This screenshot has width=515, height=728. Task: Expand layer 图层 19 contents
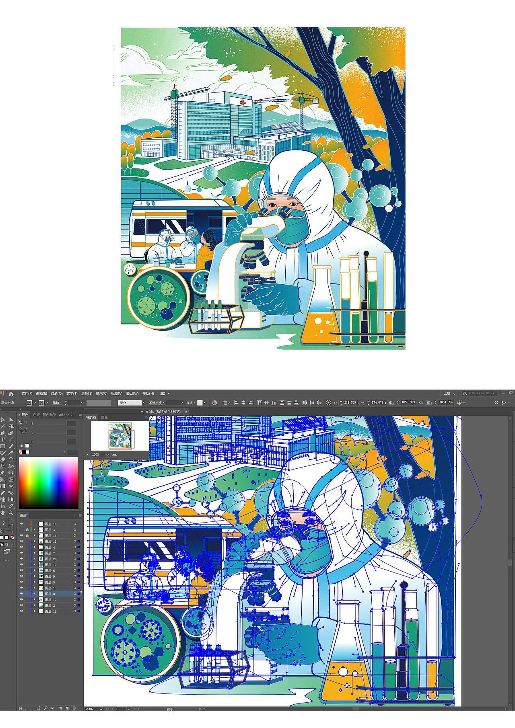coord(34,565)
